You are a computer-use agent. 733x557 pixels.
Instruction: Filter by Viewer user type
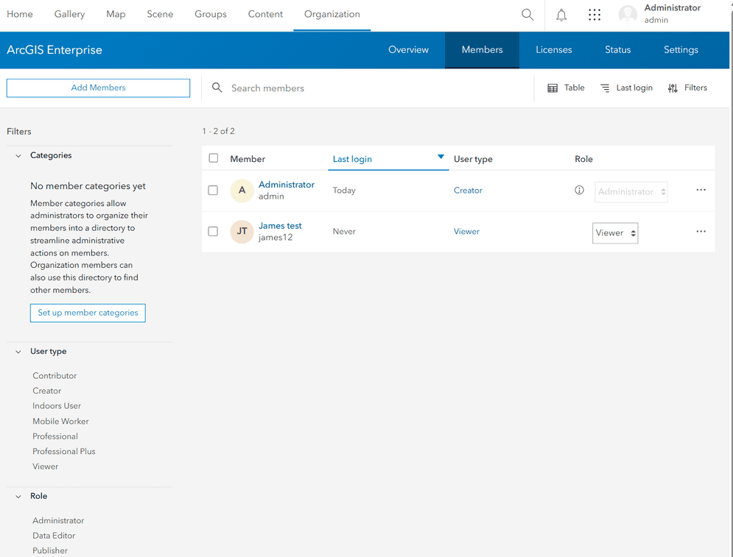pos(46,466)
